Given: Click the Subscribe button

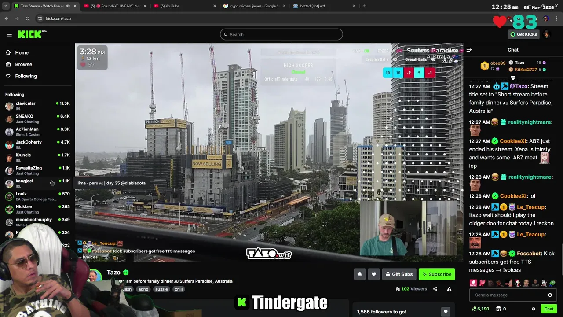Looking at the screenshot, I should (437, 274).
